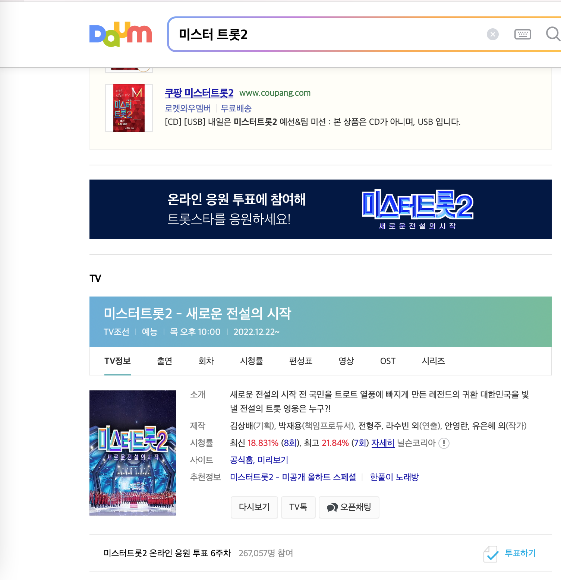Switch to the 영상 tab
The image size is (561, 580).
point(346,361)
